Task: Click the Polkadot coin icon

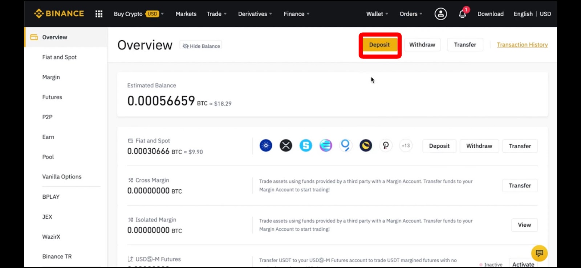Action: (x=386, y=146)
